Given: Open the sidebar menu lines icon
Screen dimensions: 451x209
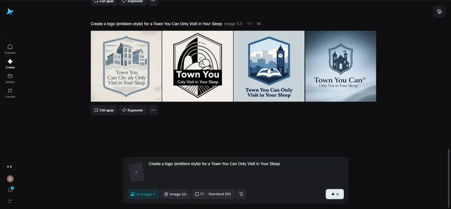Looking at the screenshot, I should [x=10, y=201].
